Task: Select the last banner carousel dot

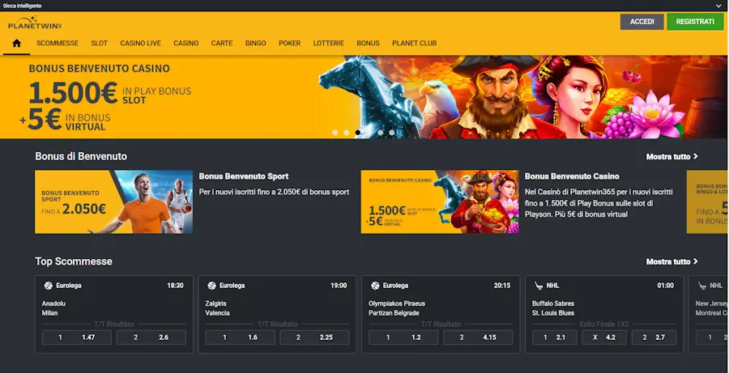Action: click(x=392, y=132)
